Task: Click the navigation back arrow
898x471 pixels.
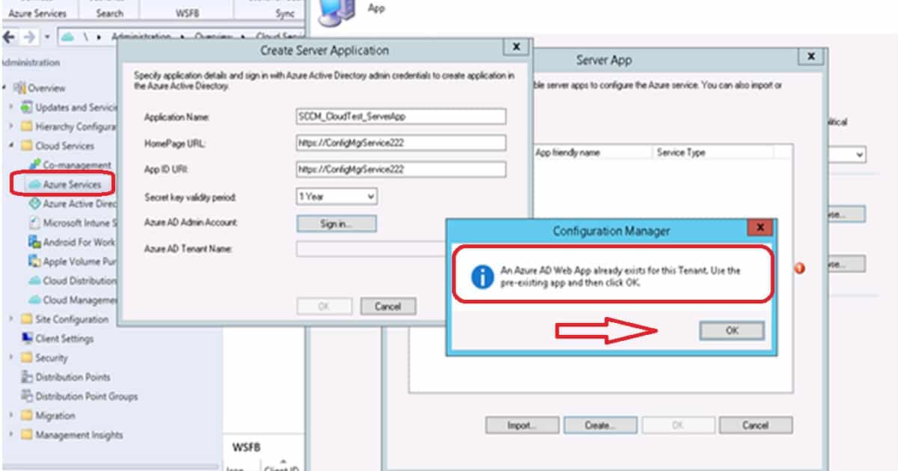Action: click(x=10, y=37)
